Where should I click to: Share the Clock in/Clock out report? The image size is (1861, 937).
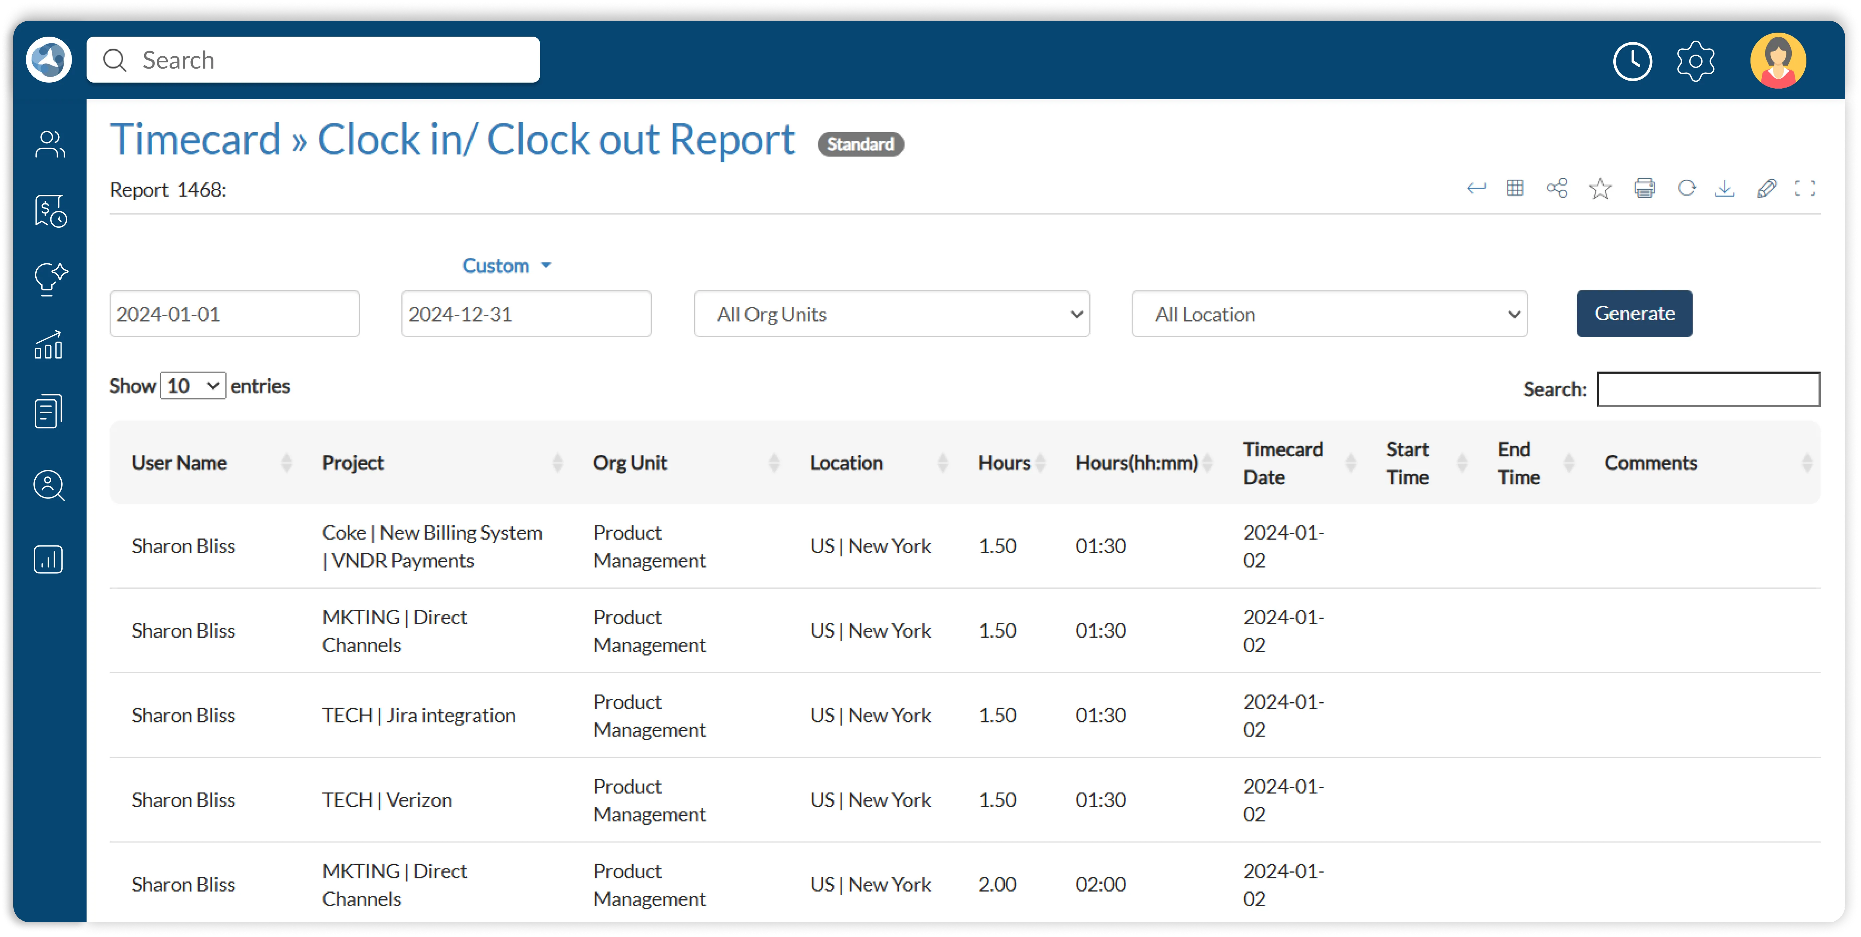(x=1558, y=188)
